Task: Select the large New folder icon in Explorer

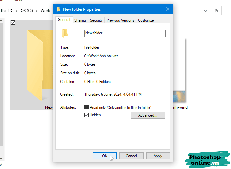Action: point(35,65)
